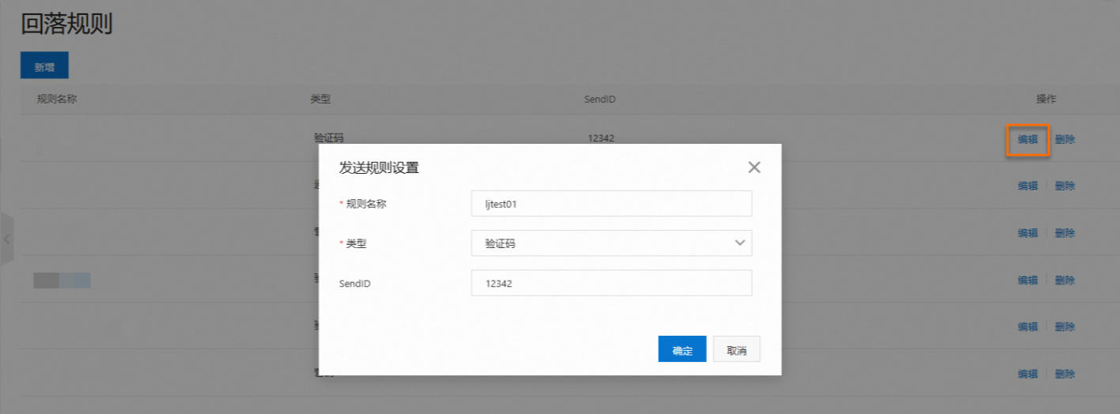Click 编辑 in the row with SendID 12342
The height and width of the screenshot is (414, 1120).
(x=1027, y=140)
